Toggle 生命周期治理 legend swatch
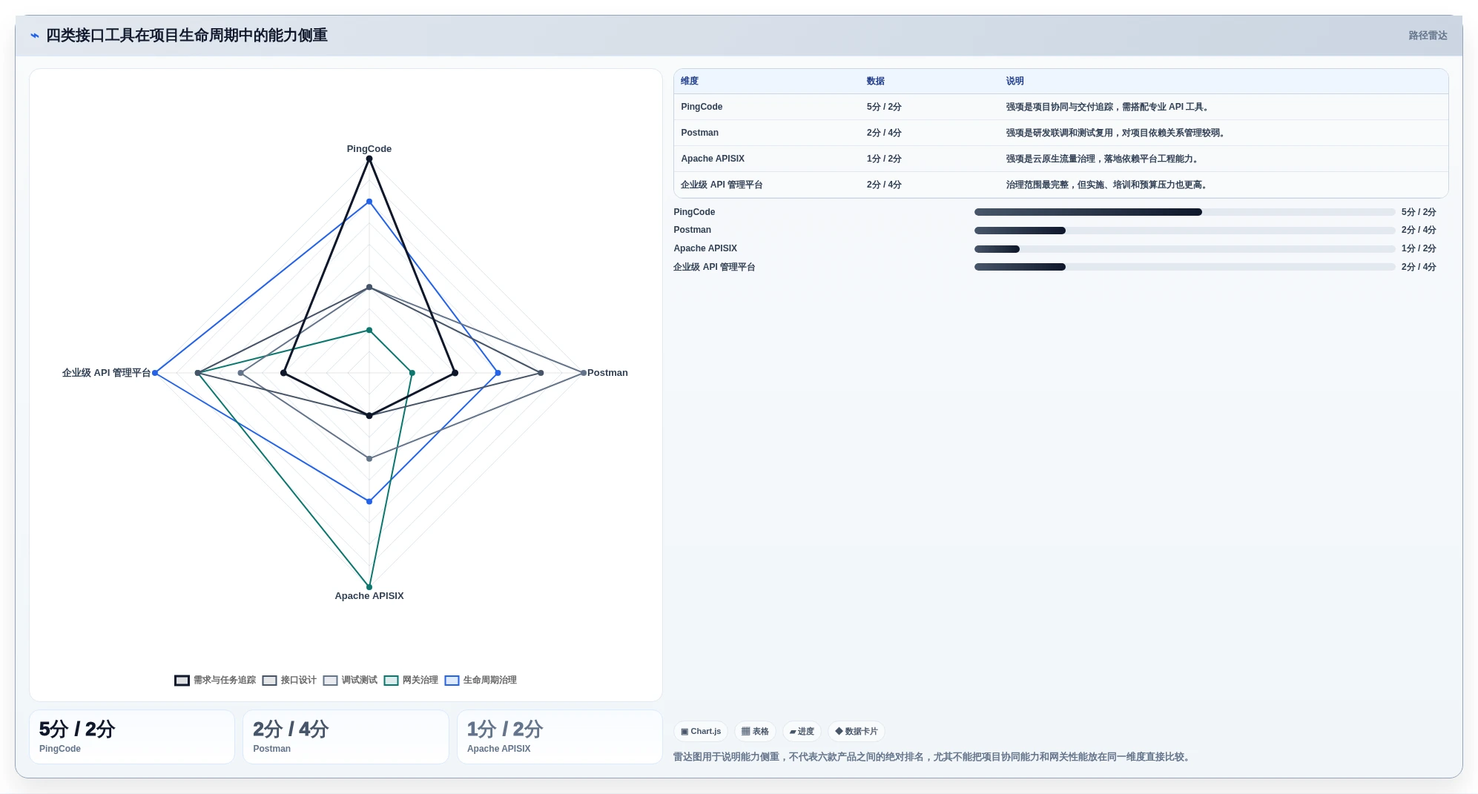 (452, 681)
